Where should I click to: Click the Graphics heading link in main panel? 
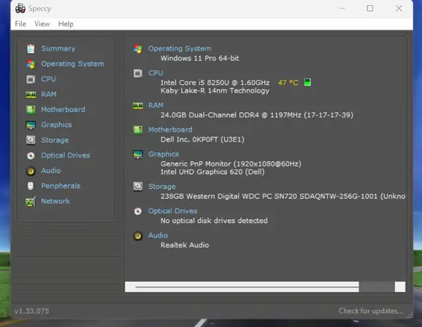click(164, 154)
